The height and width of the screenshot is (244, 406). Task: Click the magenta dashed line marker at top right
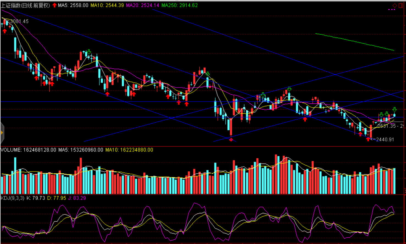[391, 10]
